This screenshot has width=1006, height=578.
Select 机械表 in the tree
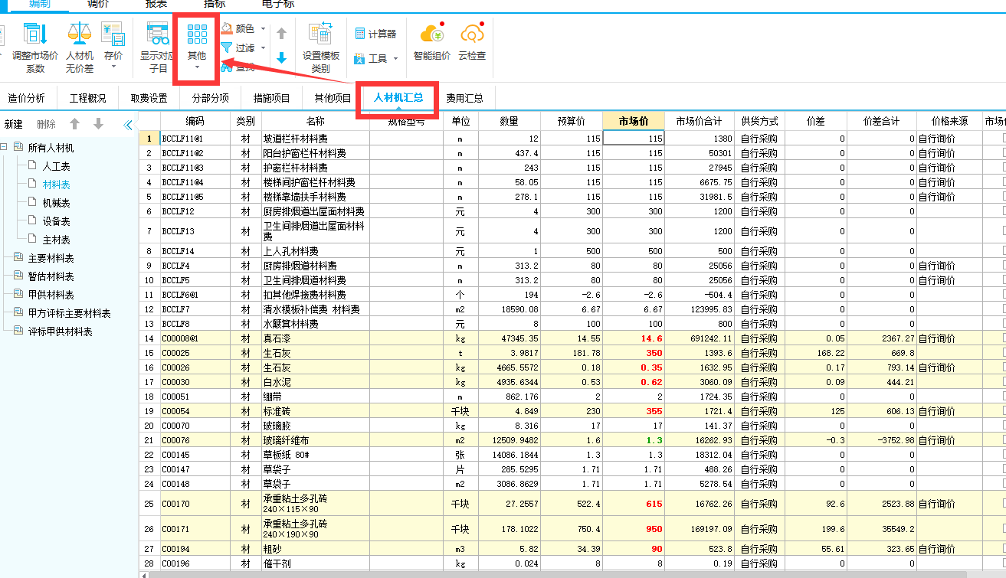(x=57, y=203)
